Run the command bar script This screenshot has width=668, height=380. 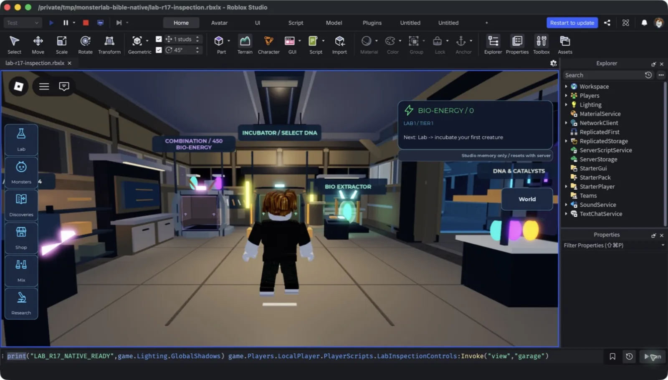pos(653,357)
